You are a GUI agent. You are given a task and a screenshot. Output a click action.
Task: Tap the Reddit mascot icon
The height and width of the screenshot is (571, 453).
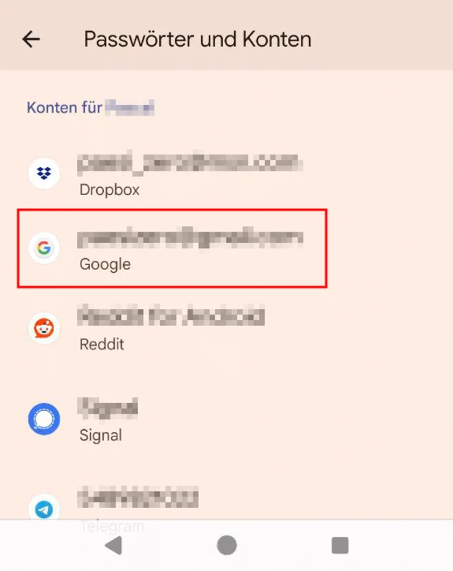click(44, 328)
